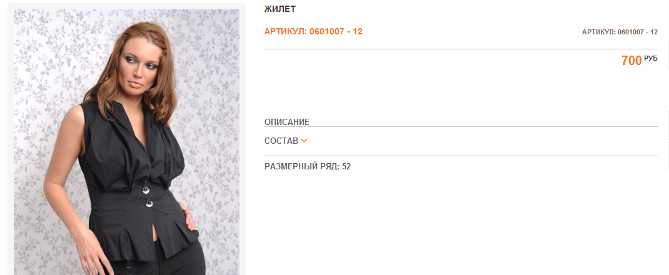This screenshot has width=669, height=275.
Task: Click the divider line under article number
Action: point(461,49)
